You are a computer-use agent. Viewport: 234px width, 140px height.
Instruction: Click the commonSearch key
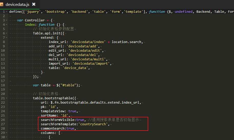point(52,129)
